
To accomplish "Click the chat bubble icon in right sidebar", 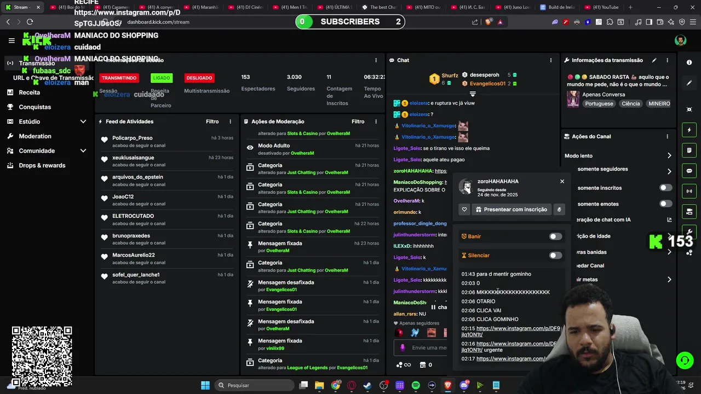I will coord(689,171).
